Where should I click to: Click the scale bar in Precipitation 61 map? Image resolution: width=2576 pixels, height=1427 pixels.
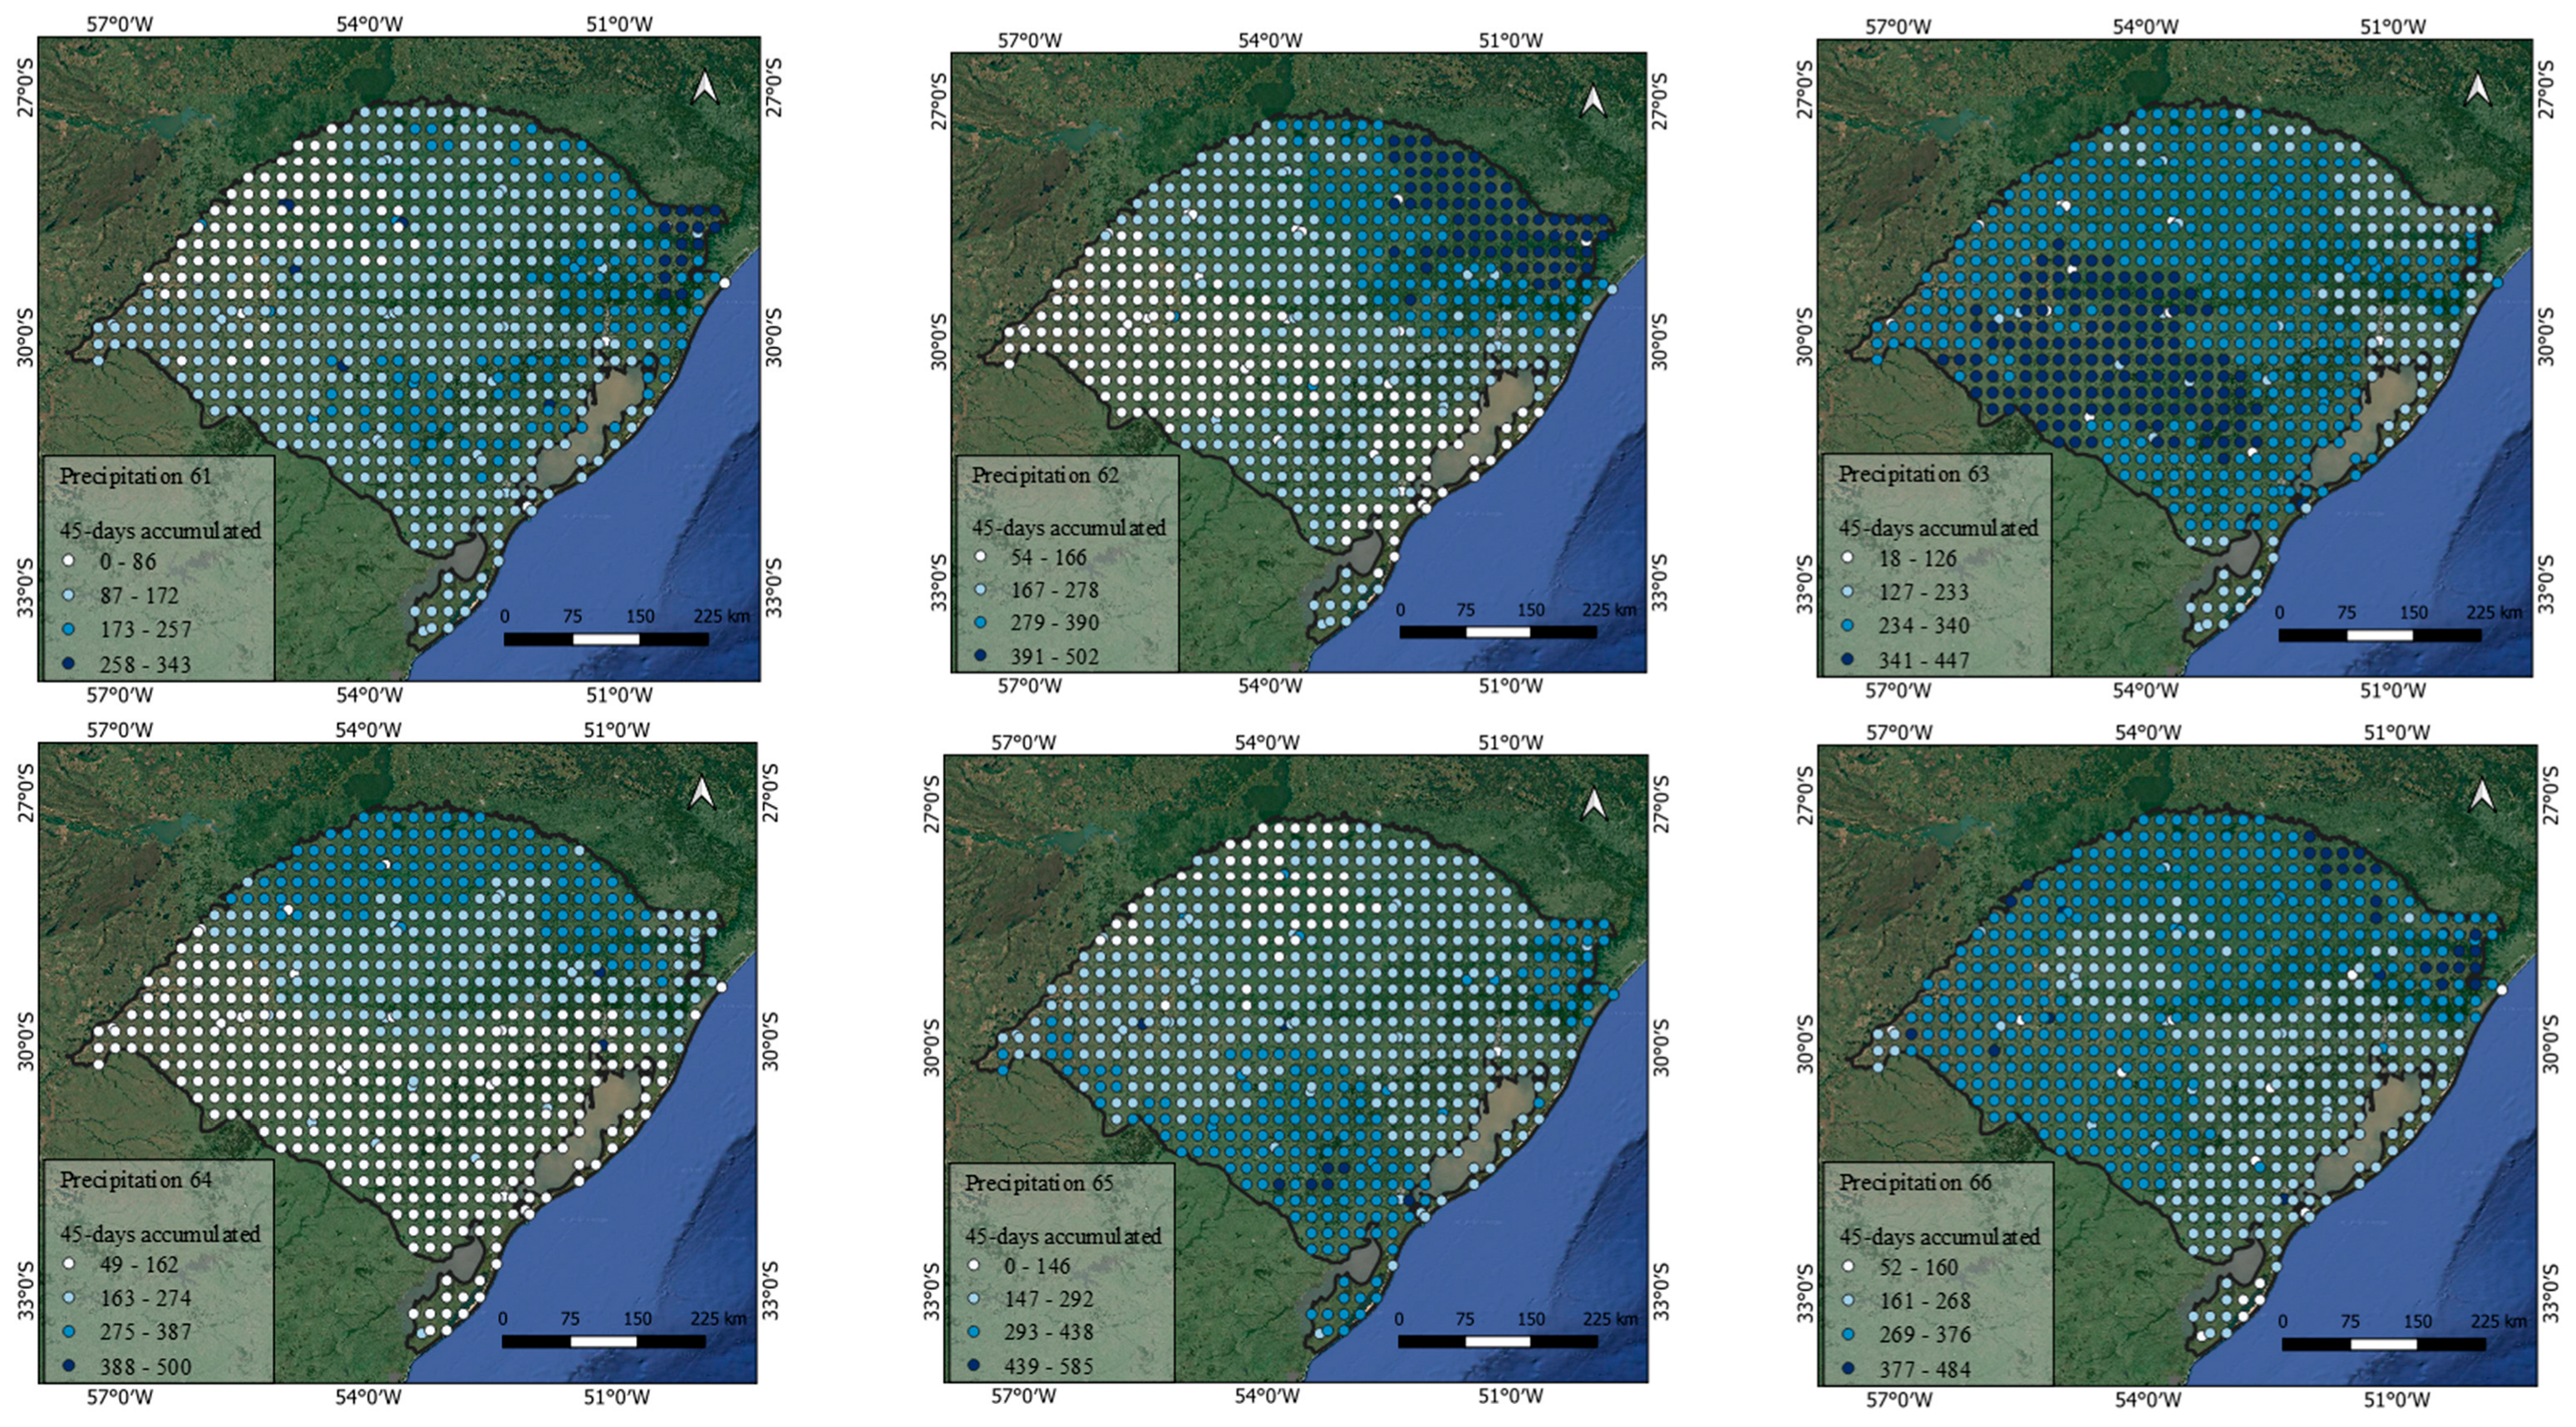click(606, 639)
